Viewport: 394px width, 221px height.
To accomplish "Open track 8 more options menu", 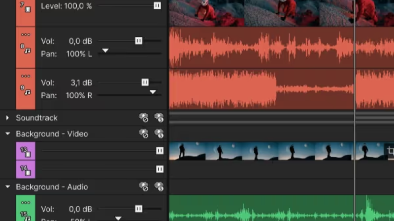I will click(x=26, y=34).
